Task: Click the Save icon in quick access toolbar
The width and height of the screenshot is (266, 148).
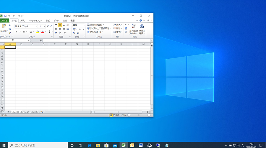Action: 5,16
